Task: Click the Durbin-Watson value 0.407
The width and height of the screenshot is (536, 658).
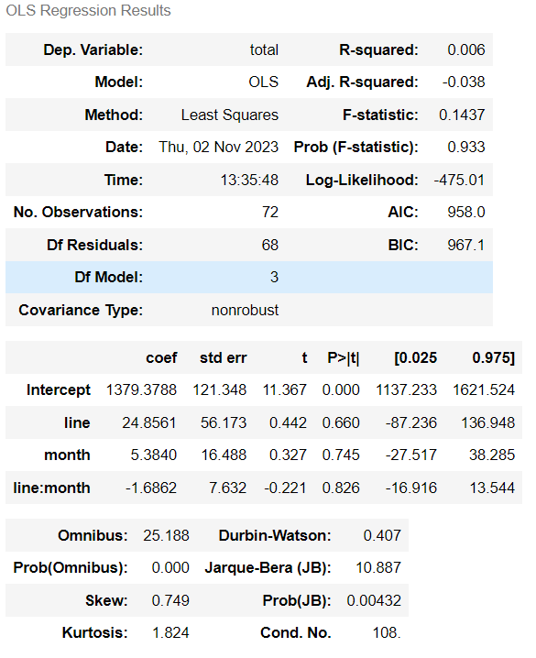Action: [x=382, y=535]
